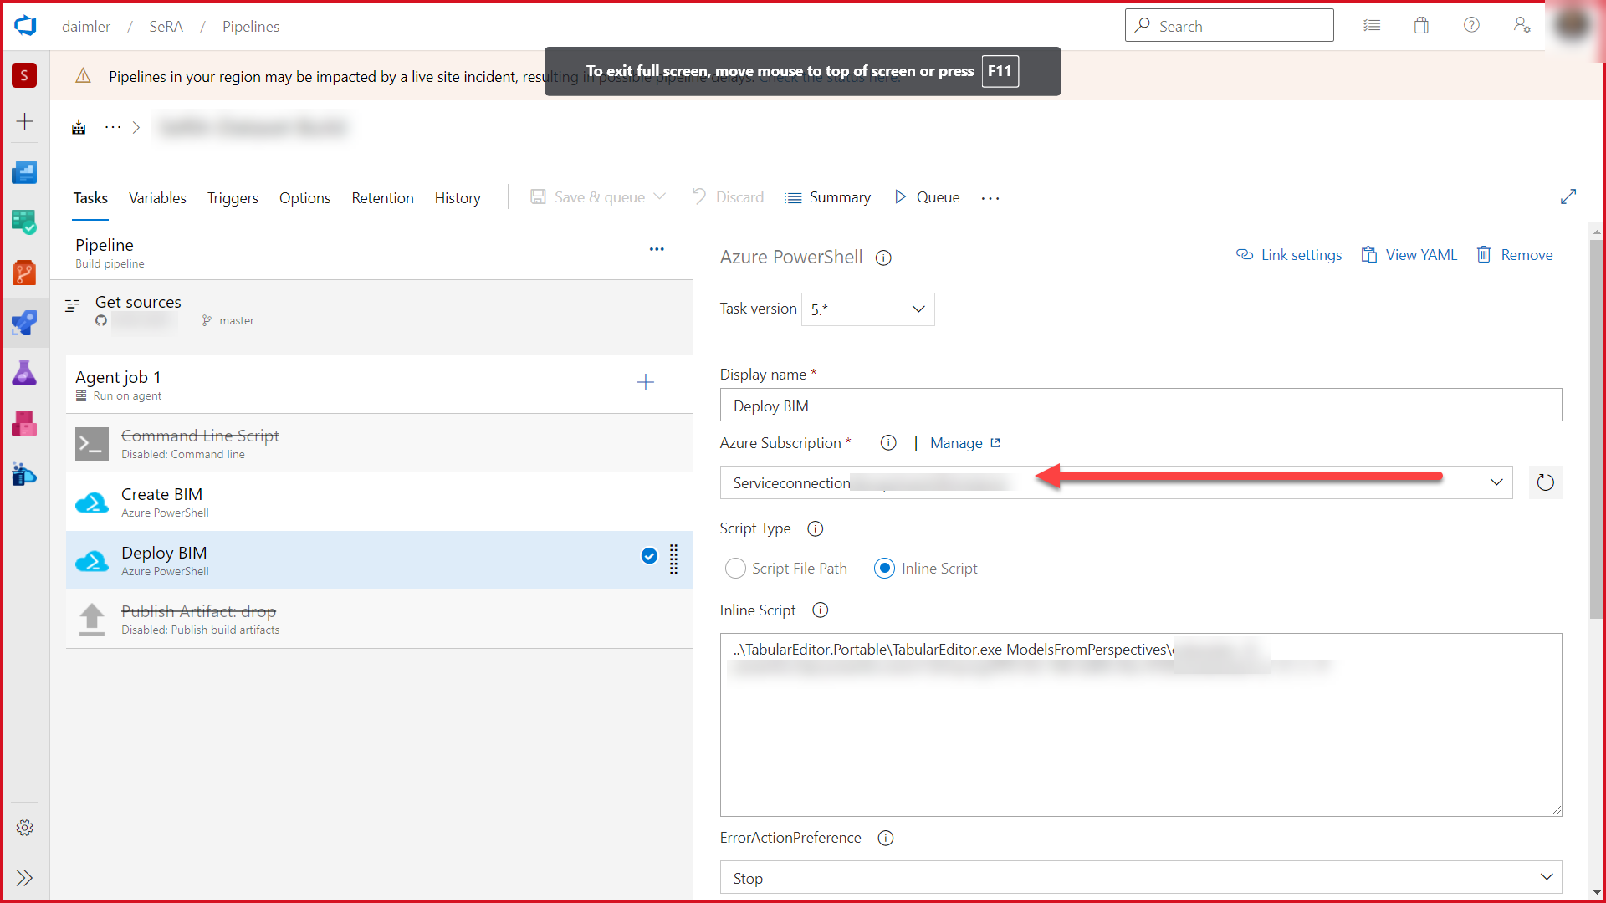The width and height of the screenshot is (1606, 903).
Task: Open Artifacts packages icon in sidebar
Action: click(x=24, y=424)
